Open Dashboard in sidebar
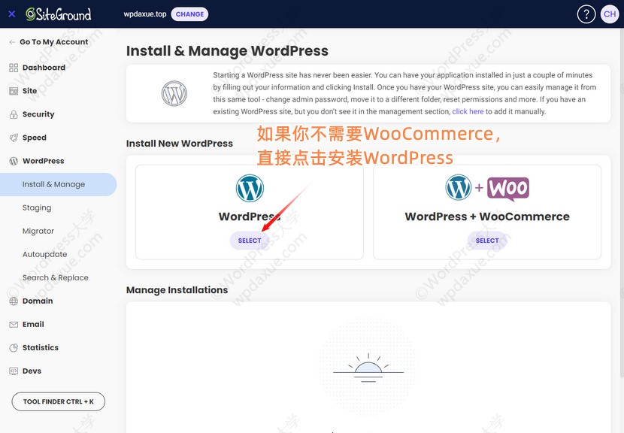Screen dimensions: 624x433 click(44, 68)
